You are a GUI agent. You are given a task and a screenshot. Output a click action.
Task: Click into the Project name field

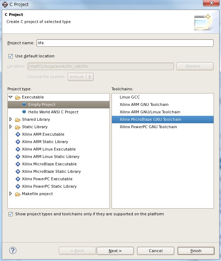point(125,43)
